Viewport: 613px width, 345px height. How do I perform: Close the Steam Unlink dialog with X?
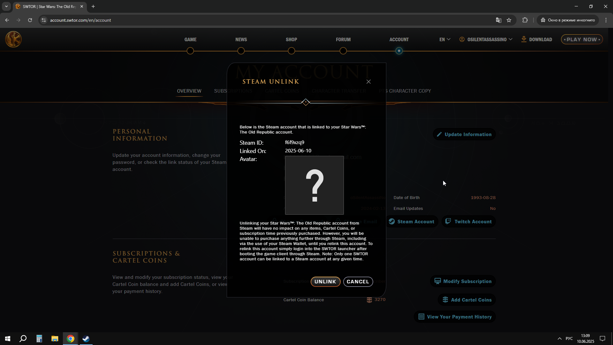(369, 82)
